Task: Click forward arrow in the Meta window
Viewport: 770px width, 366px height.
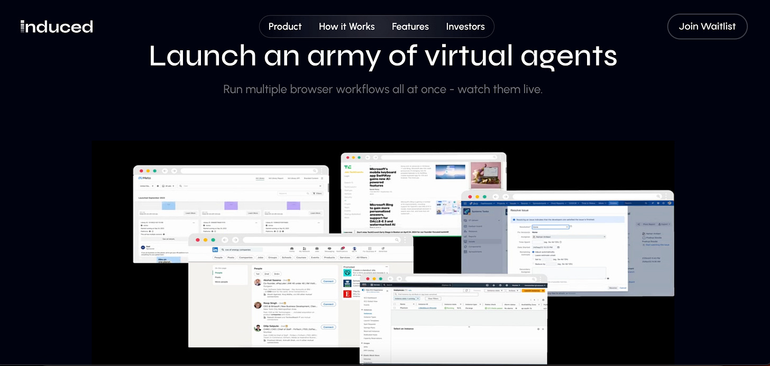Action: click(174, 171)
